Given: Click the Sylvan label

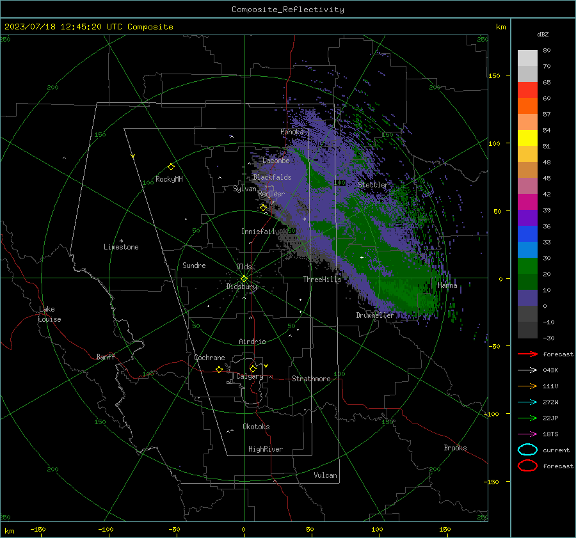Looking at the screenshot, I should click(x=244, y=189).
